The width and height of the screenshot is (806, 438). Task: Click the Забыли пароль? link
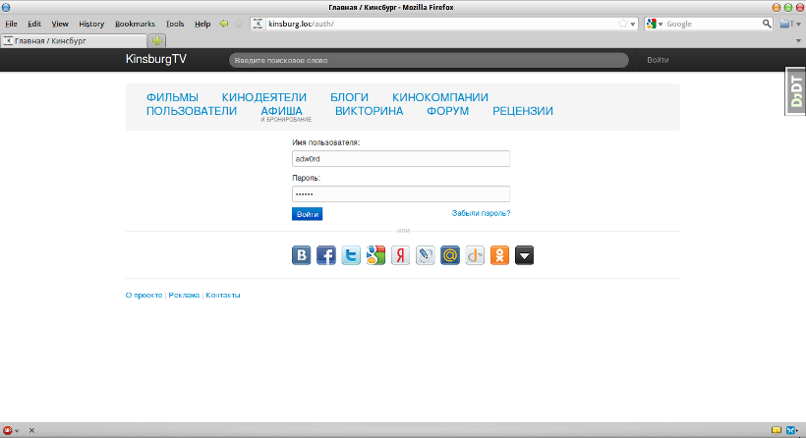click(x=481, y=213)
